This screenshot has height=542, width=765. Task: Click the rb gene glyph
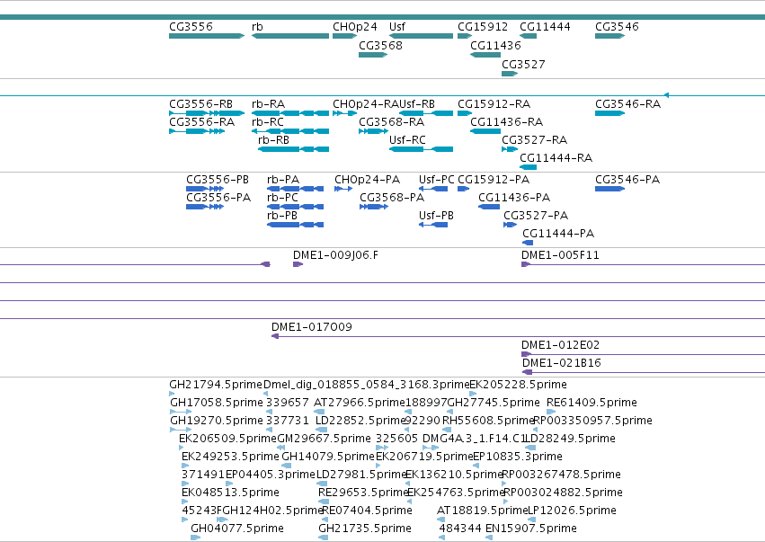tap(290, 36)
